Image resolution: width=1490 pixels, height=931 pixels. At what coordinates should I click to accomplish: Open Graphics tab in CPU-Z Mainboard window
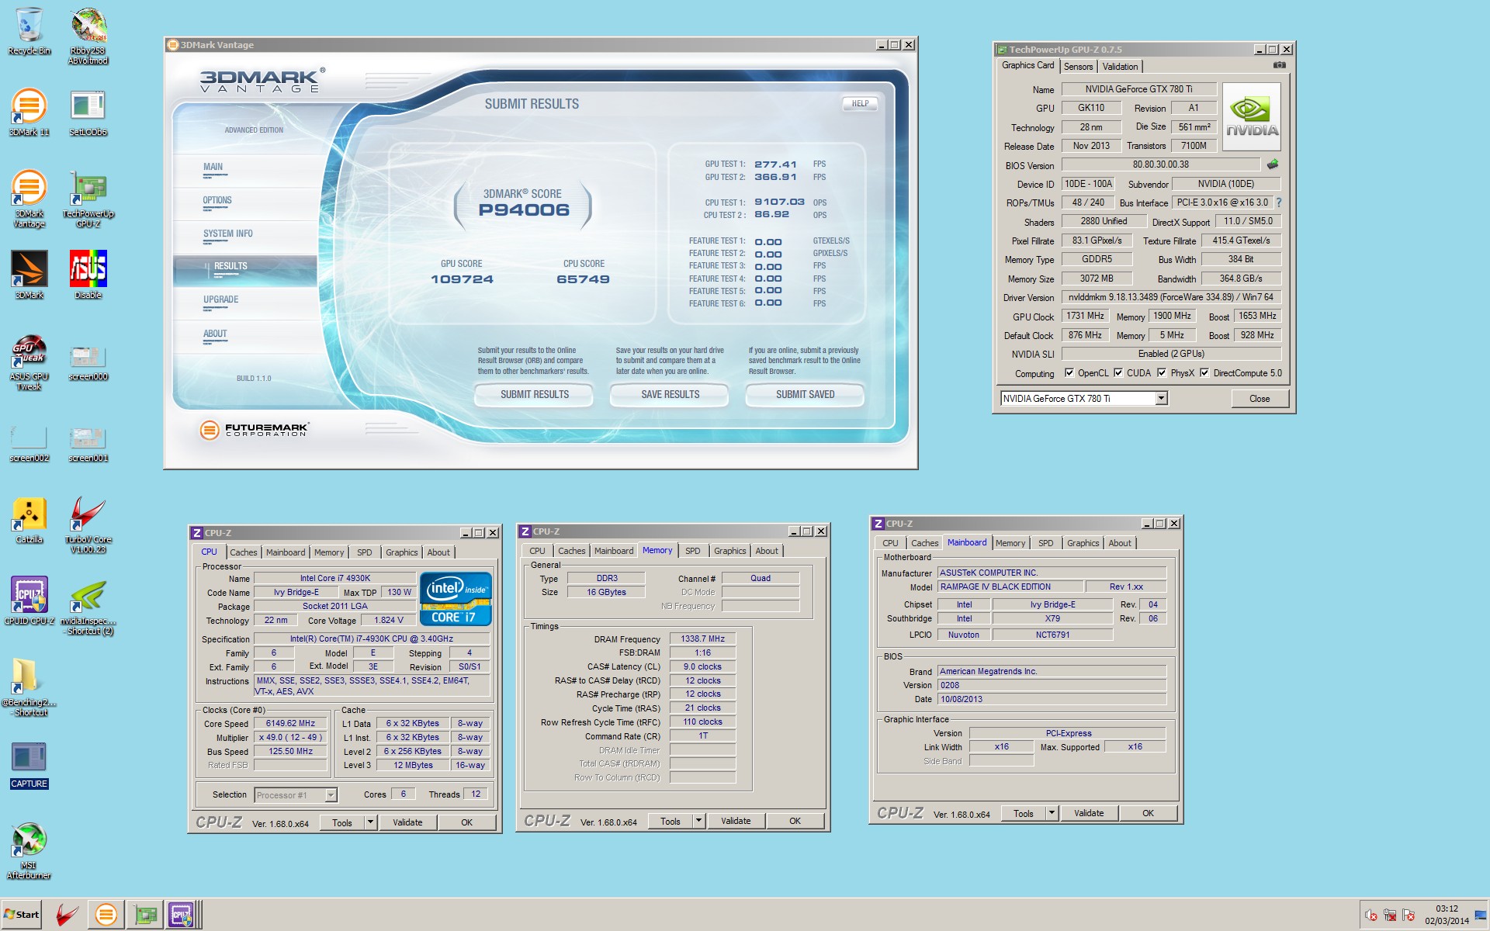[x=1083, y=543]
